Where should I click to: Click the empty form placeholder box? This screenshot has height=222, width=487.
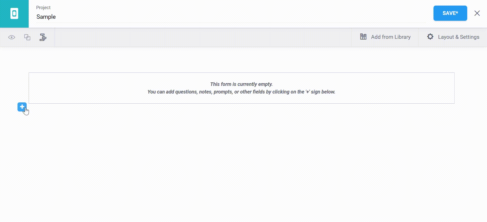click(241, 88)
